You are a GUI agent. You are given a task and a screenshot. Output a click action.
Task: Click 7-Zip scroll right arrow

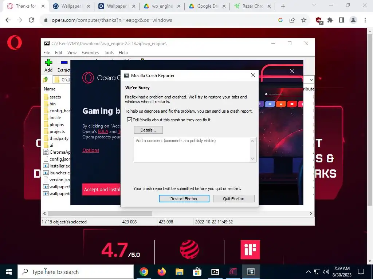(311, 213)
